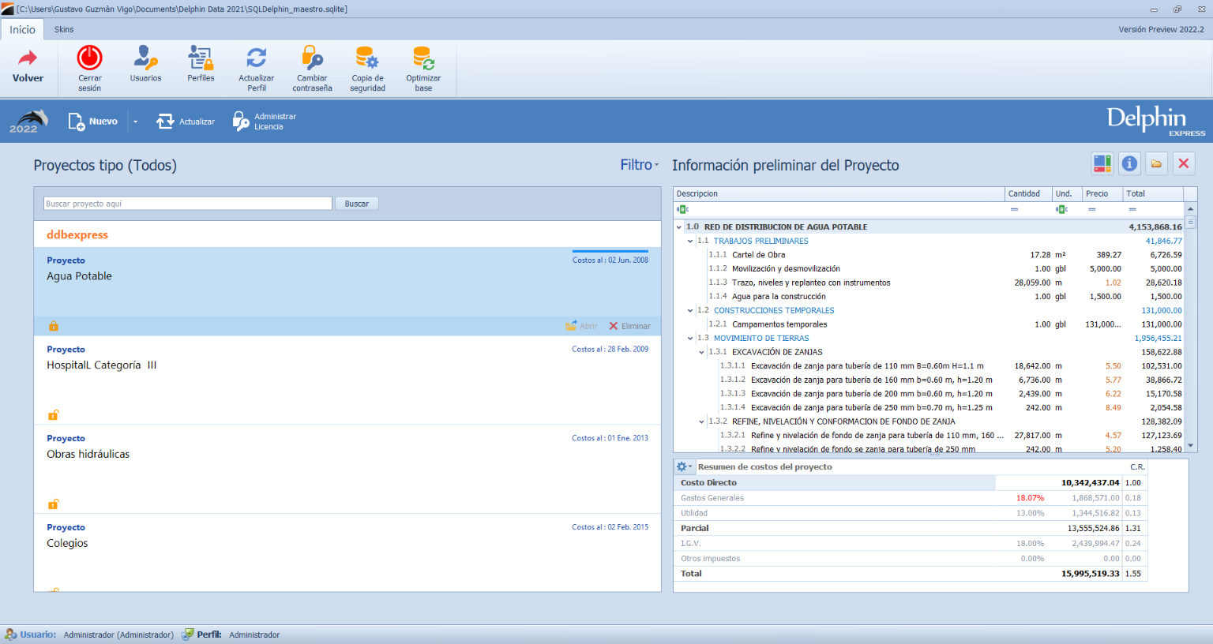Open the Perfiles icon
Image resolution: width=1213 pixels, height=644 pixels.
pyautogui.click(x=201, y=58)
